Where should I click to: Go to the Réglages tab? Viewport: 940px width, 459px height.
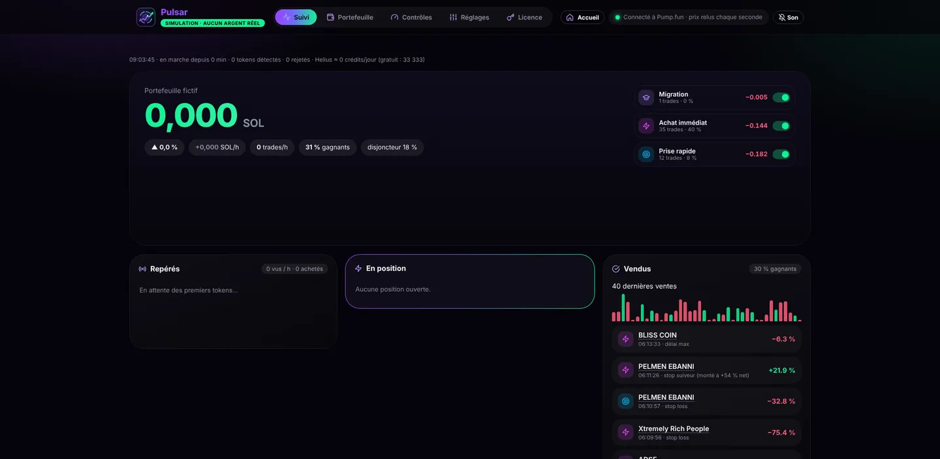(469, 17)
